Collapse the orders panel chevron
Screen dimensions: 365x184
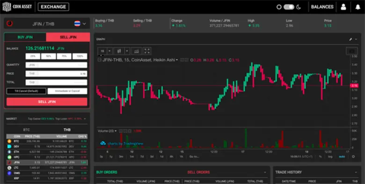[265, 172]
